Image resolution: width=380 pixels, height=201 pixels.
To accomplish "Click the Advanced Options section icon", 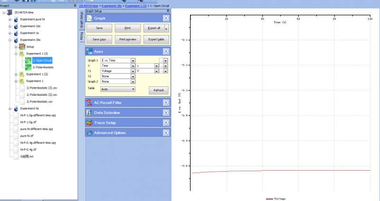I will coord(89,133).
